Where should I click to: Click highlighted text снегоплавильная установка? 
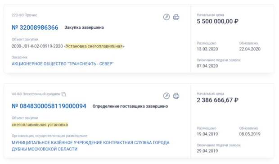pos(40,125)
